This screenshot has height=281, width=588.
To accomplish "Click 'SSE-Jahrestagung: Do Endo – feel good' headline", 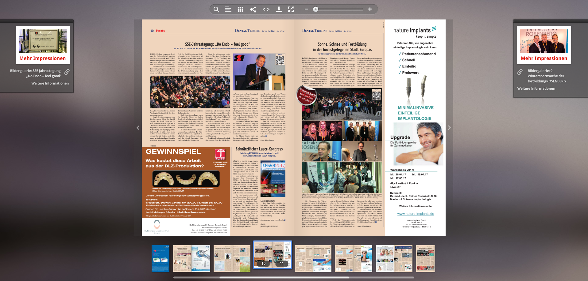I will coord(218,44).
